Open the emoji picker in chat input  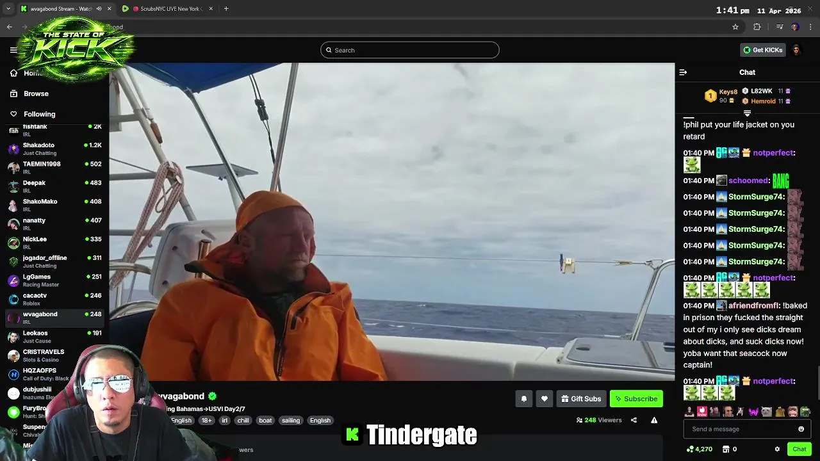(801, 429)
